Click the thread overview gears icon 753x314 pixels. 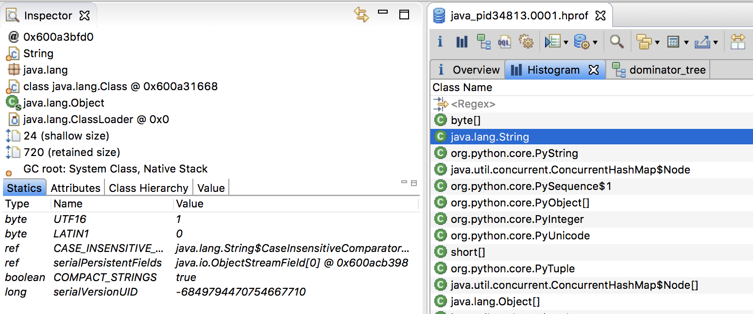(x=526, y=42)
